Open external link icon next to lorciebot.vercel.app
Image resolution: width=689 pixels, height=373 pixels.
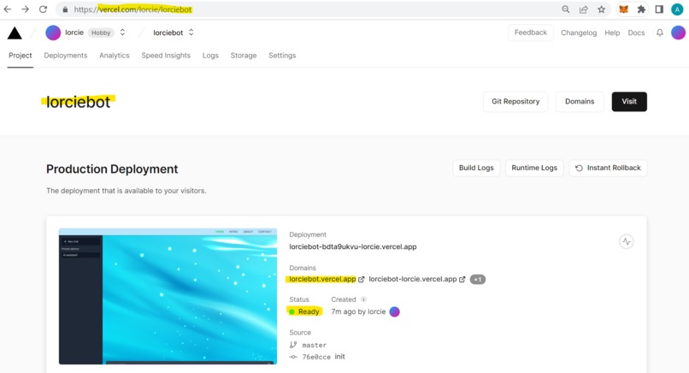362,279
